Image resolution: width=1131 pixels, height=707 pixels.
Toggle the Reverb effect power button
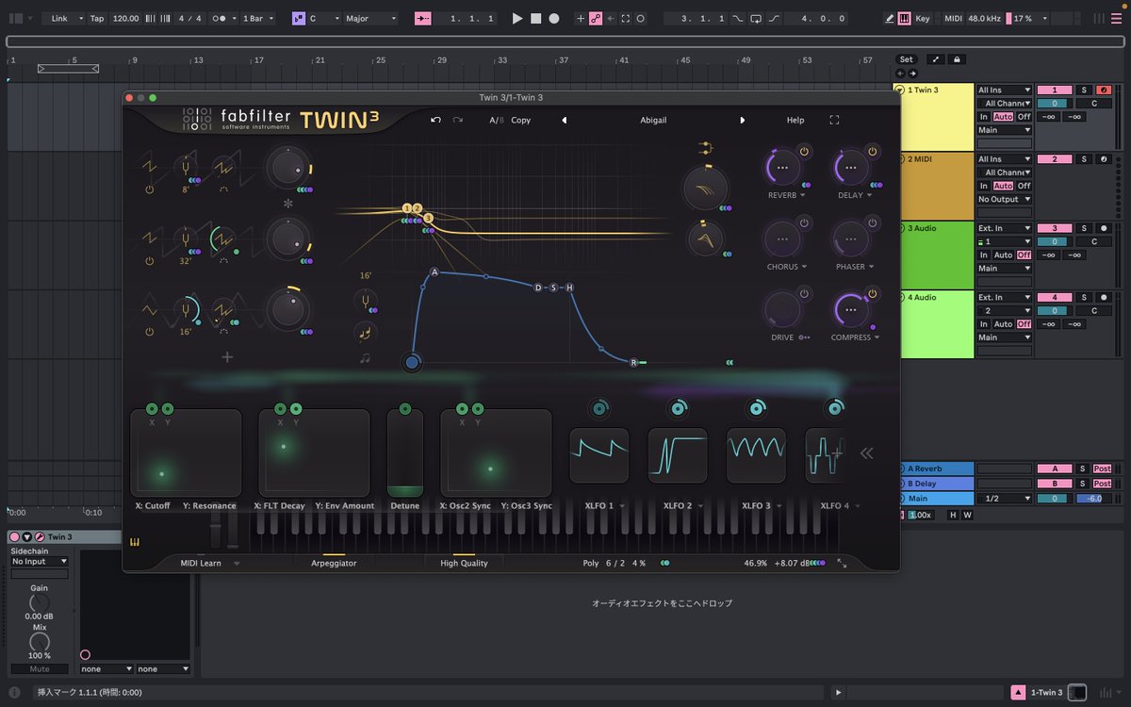[x=804, y=152]
